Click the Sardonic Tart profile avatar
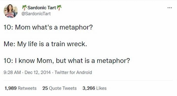 click(11, 11)
